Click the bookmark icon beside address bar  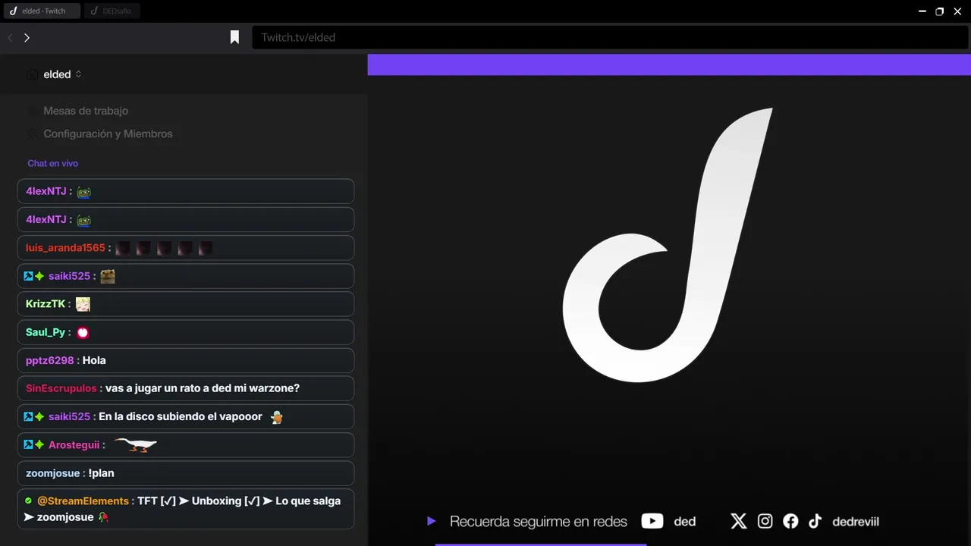[234, 37]
